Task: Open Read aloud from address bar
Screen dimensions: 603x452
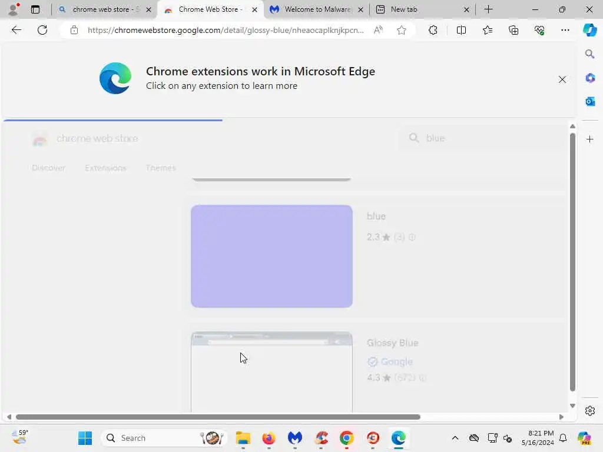Action: (x=379, y=30)
